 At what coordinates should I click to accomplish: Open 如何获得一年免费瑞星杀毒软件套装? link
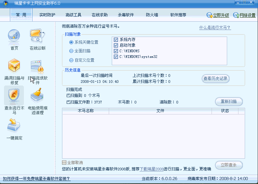pyautogui.click(x=37, y=179)
